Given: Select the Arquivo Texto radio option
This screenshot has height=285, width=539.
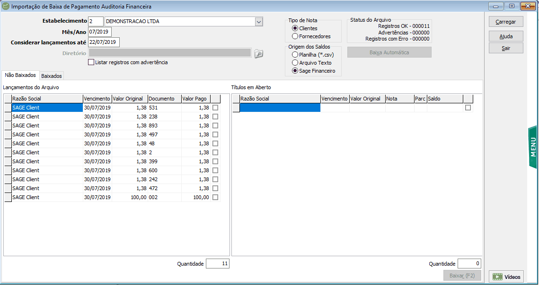Looking at the screenshot, I should tap(295, 63).
